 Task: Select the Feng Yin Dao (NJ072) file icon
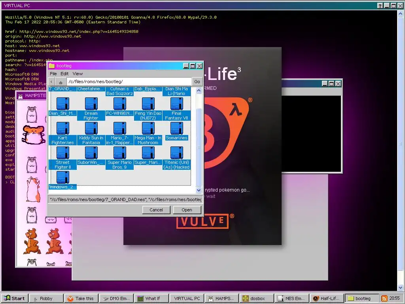tap(148, 104)
